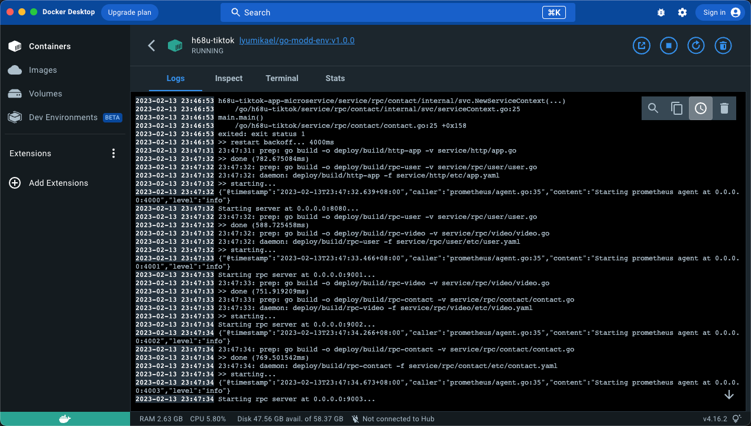This screenshot has height=426, width=751.
Task: Click the daemon rpc-user user.yaml log line
Action: click(369, 242)
